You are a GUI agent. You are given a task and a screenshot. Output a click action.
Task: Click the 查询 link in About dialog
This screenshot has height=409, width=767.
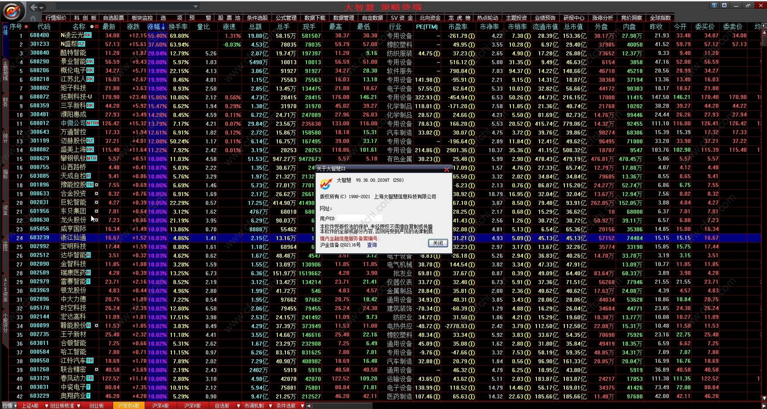372,245
